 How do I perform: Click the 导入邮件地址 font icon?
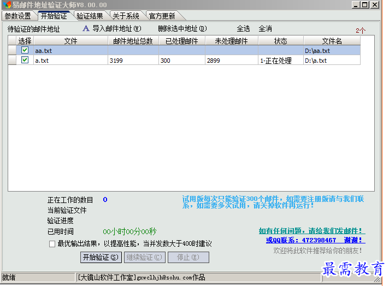86,28
